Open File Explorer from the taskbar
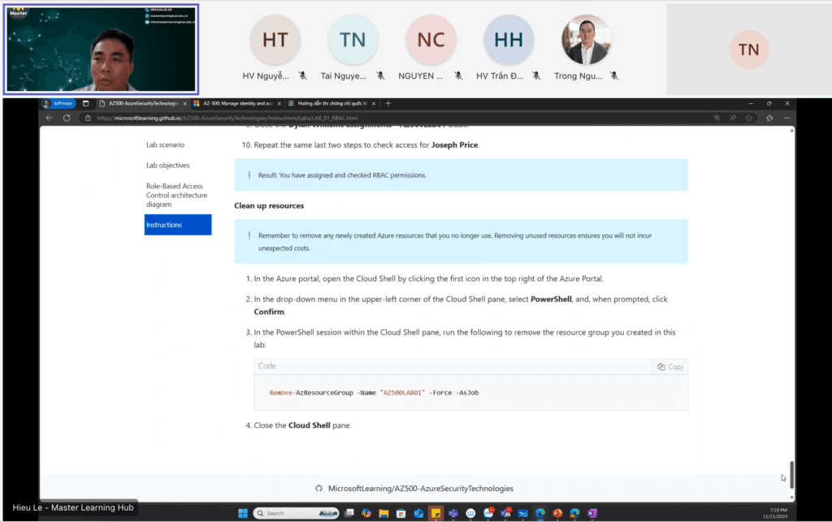The width and height of the screenshot is (832, 522). [x=383, y=513]
